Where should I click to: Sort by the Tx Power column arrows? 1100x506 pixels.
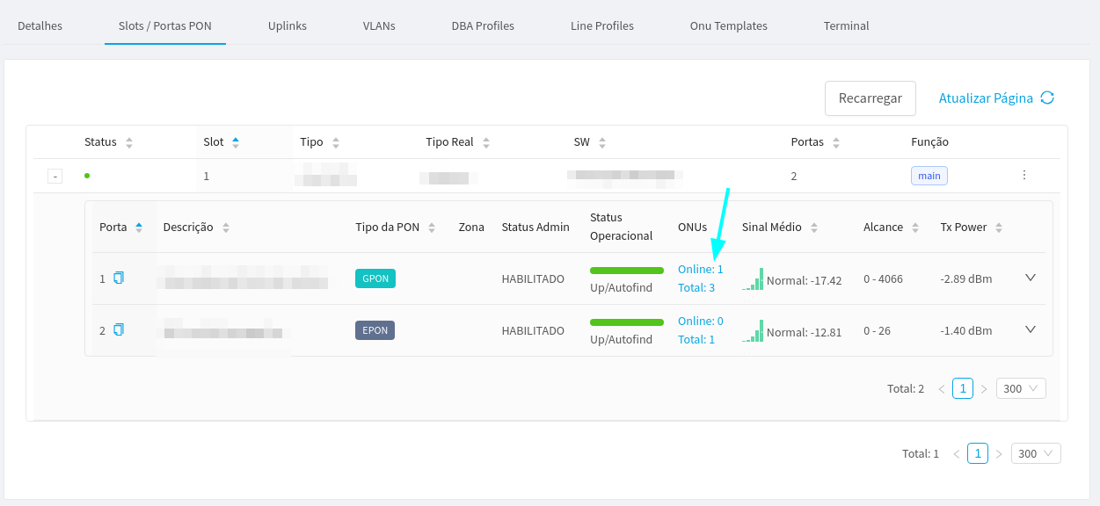(x=999, y=228)
